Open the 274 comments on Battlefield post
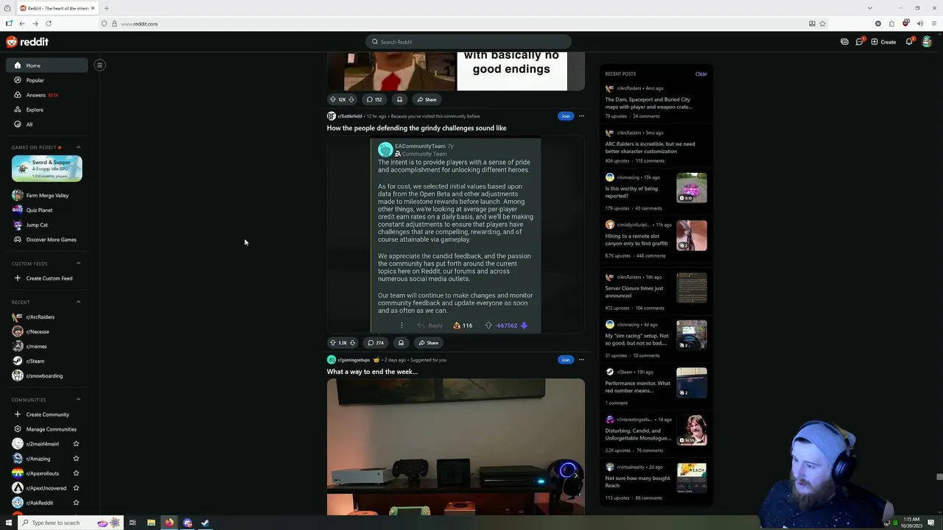This screenshot has height=530, width=943. click(x=376, y=342)
